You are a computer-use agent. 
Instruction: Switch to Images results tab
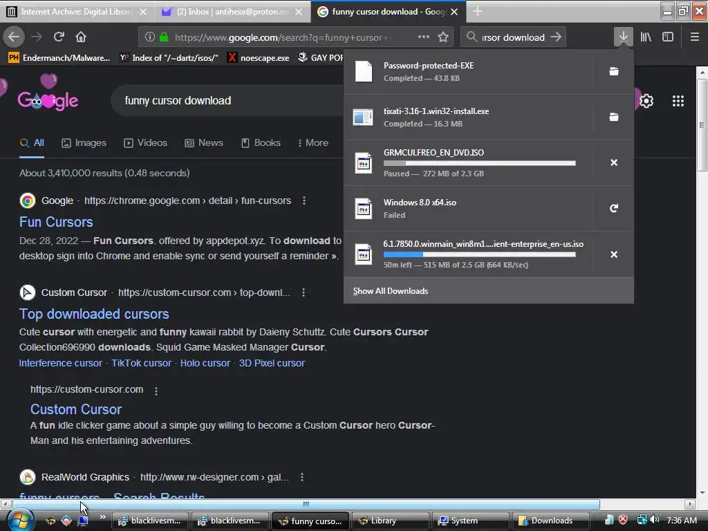[x=84, y=142]
